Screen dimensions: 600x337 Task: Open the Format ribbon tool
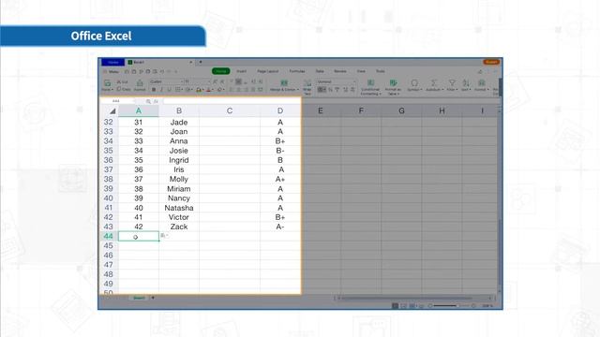click(482, 85)
